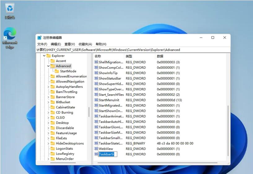
Task: Open the 收藏夹(A) menu
Action: click(85, 44)
